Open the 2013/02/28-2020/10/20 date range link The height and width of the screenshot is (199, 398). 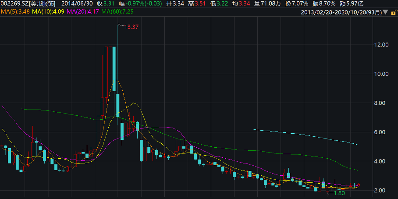coord(341,12)
